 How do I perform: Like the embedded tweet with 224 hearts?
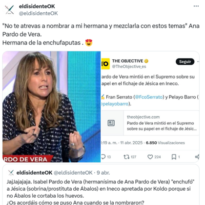[x=150, y=157]
